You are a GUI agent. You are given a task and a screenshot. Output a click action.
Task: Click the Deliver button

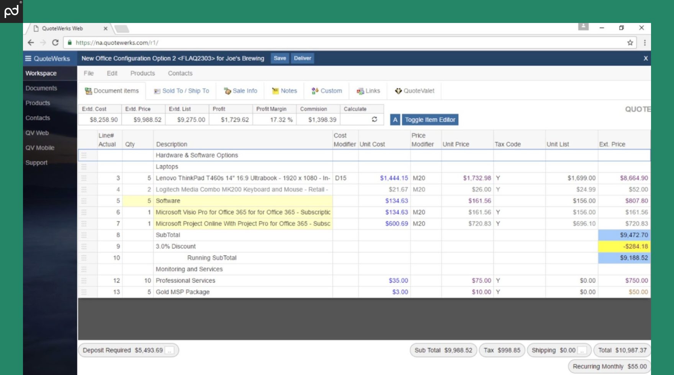303,58
